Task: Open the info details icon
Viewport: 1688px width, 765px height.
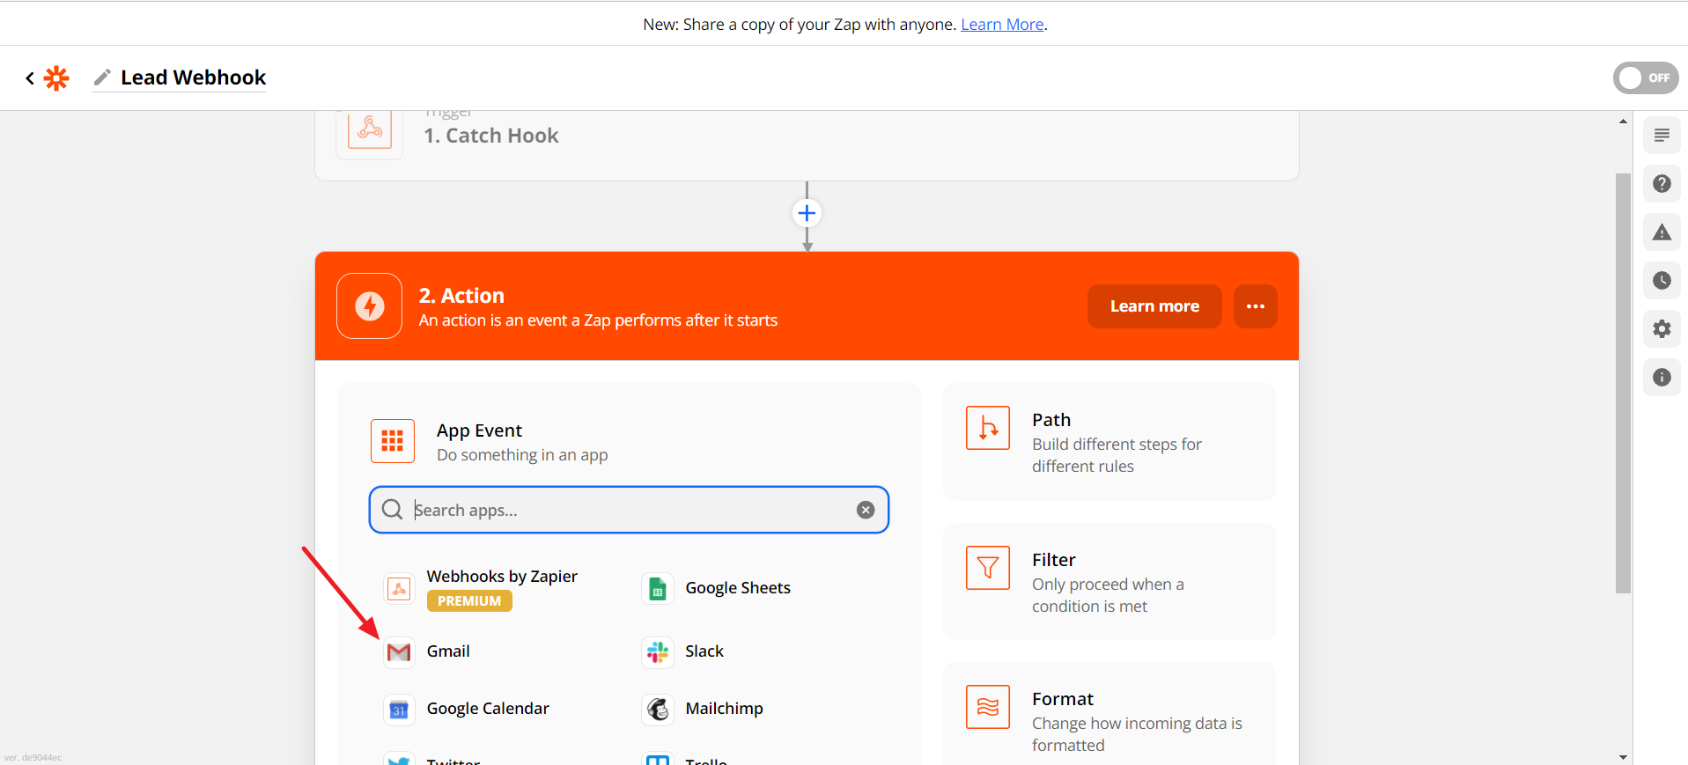Action: pos(1662,378)
